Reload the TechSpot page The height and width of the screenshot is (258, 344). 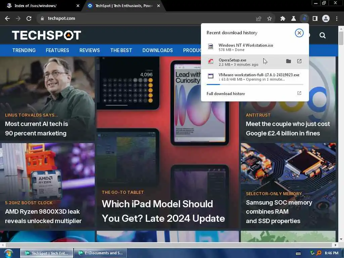(29, 18)
